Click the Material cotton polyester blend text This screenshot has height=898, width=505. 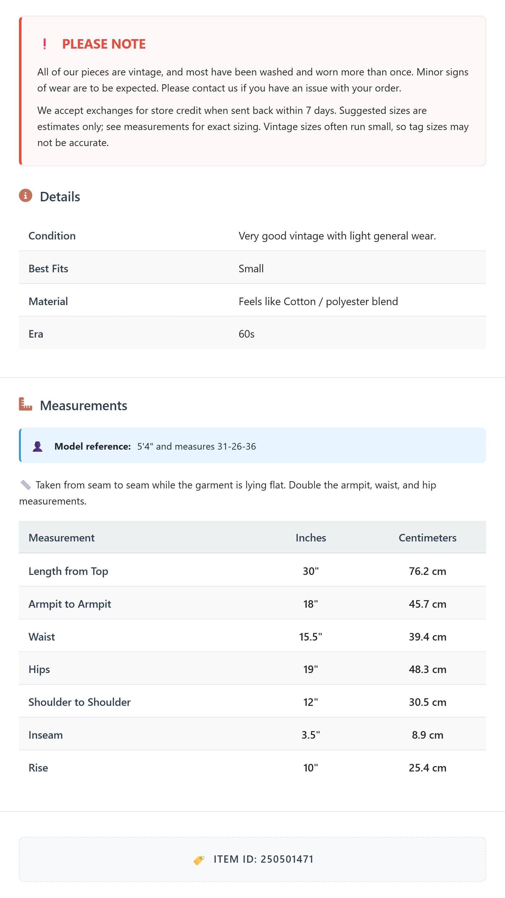tap(318, 301)
